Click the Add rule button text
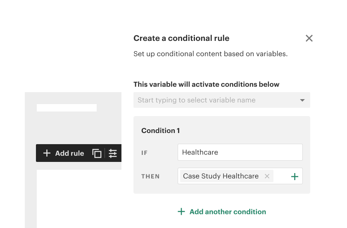 tap(69, 153)
